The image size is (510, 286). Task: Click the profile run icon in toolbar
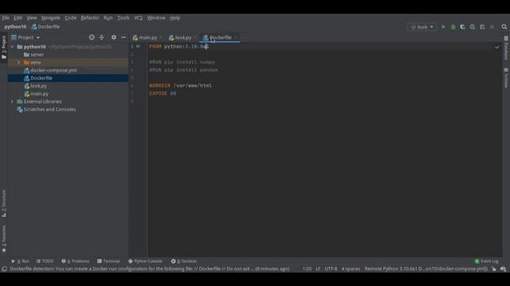(x=473, y=27)
